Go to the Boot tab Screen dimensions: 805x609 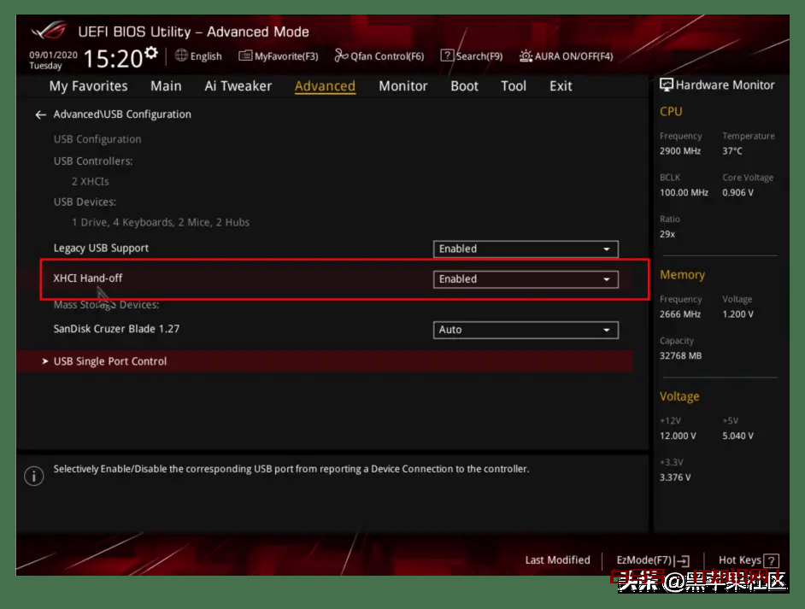pos(464,86)
